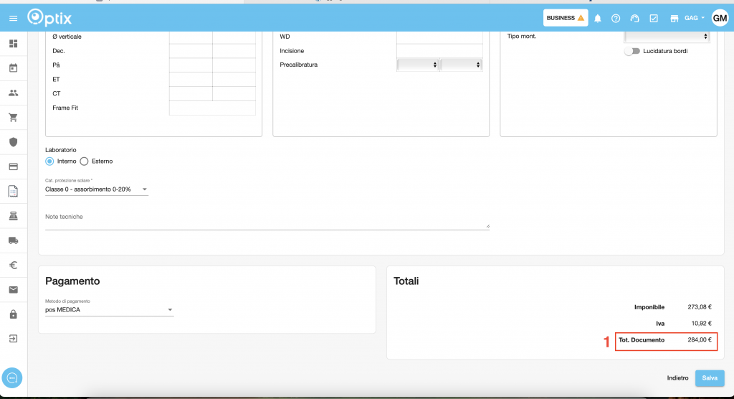Select Interno laboratory option

tap(50, 161)
